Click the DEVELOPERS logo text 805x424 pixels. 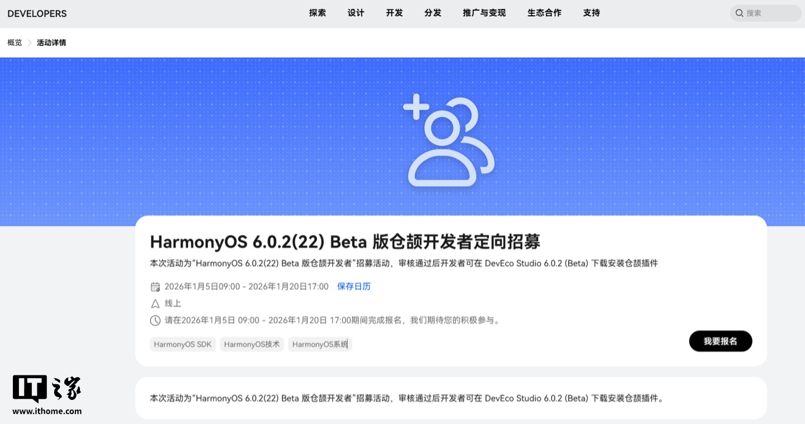point(37,13)
